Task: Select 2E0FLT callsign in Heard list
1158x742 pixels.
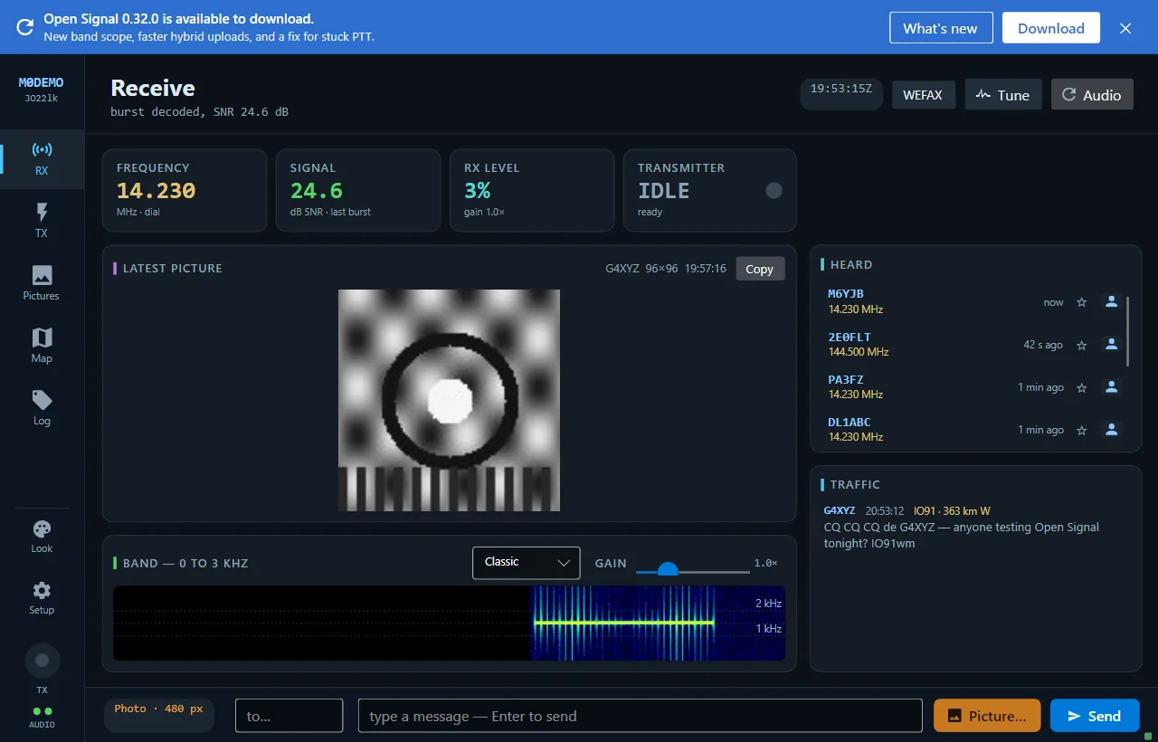Action: pos(850,337)
